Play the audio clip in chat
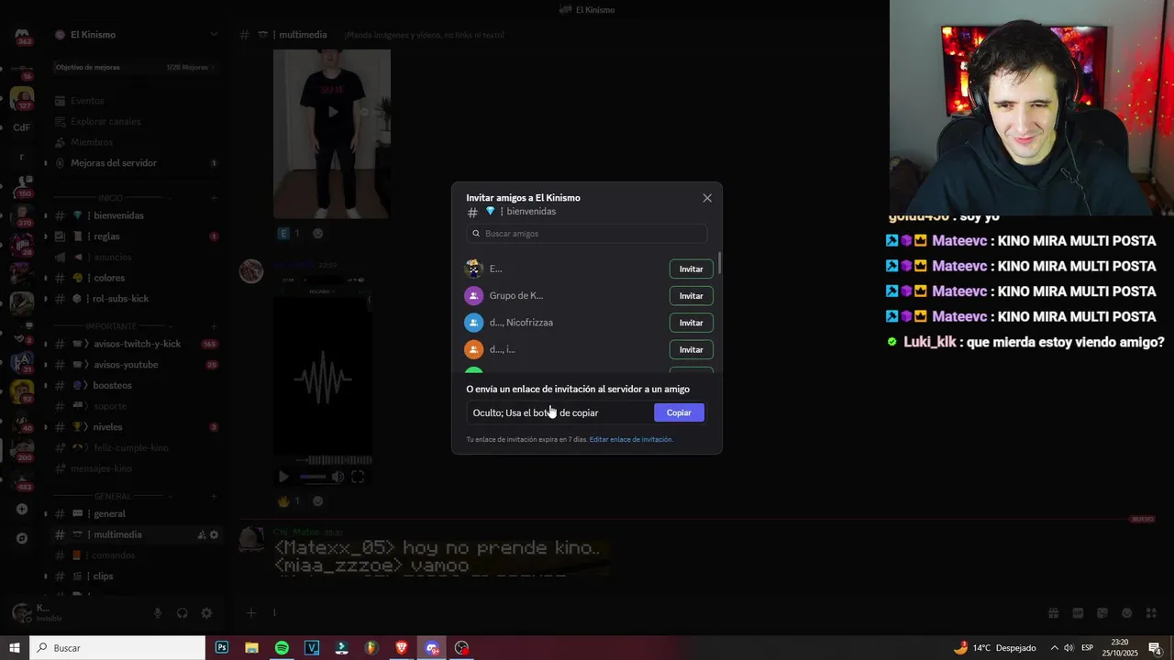1174x660 pixels. click(283, 477)
